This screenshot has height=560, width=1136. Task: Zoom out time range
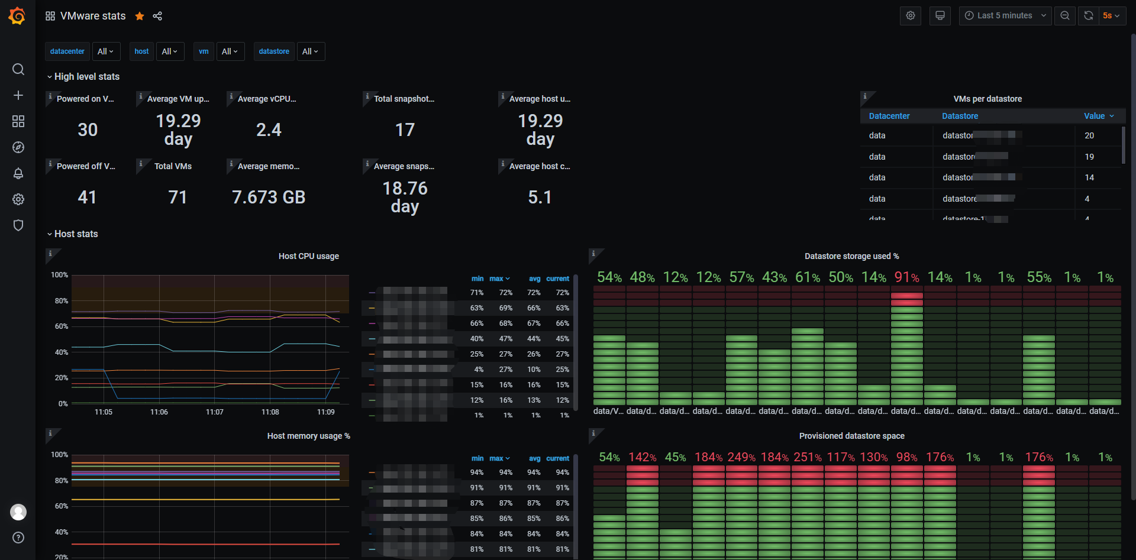pos(1065,16)
